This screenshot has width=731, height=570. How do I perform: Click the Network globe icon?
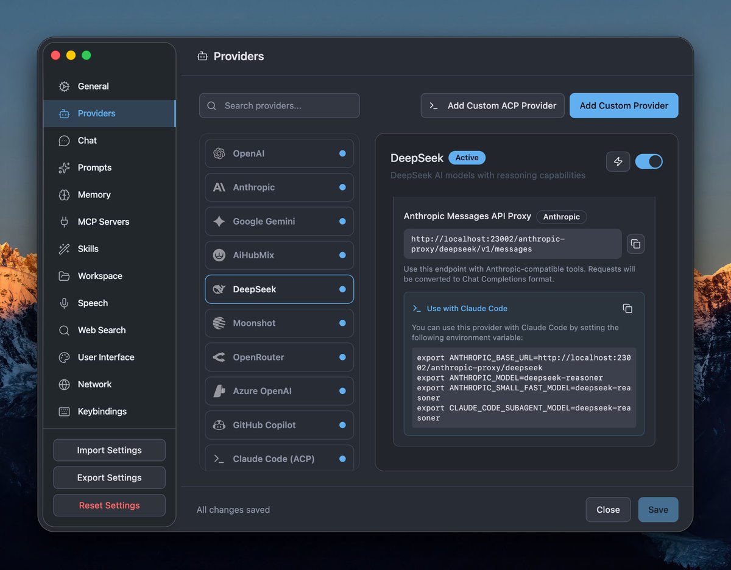[64, 384]
